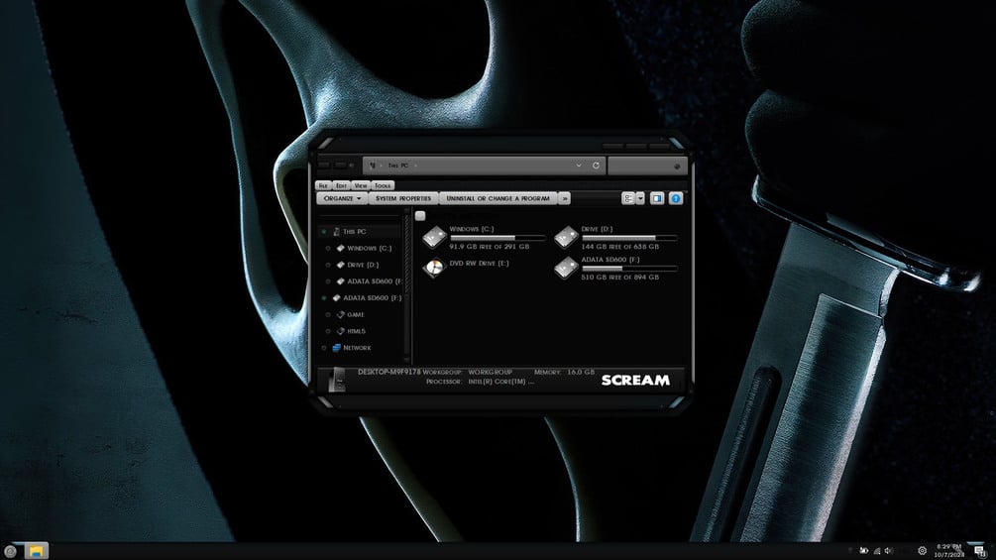Open the taskbar clock and date
The width and height of the screenshot is (996, 560).
click(949, 550)
